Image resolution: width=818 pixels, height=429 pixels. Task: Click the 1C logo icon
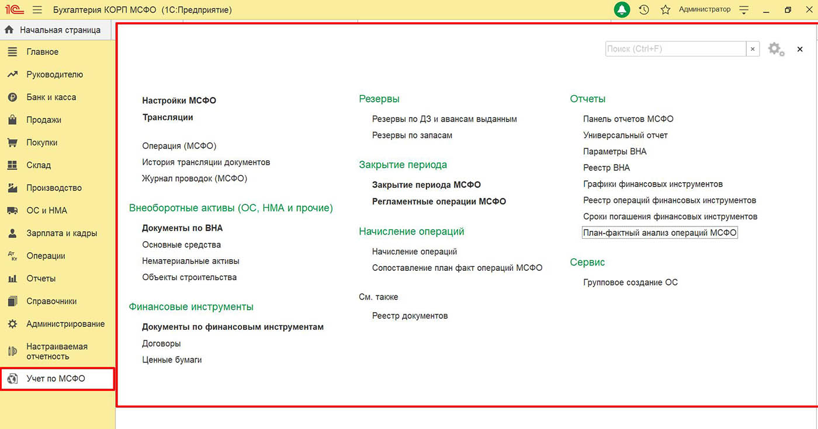click(14, 10)
